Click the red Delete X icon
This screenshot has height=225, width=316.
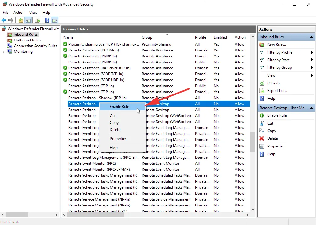click(262, 138)
